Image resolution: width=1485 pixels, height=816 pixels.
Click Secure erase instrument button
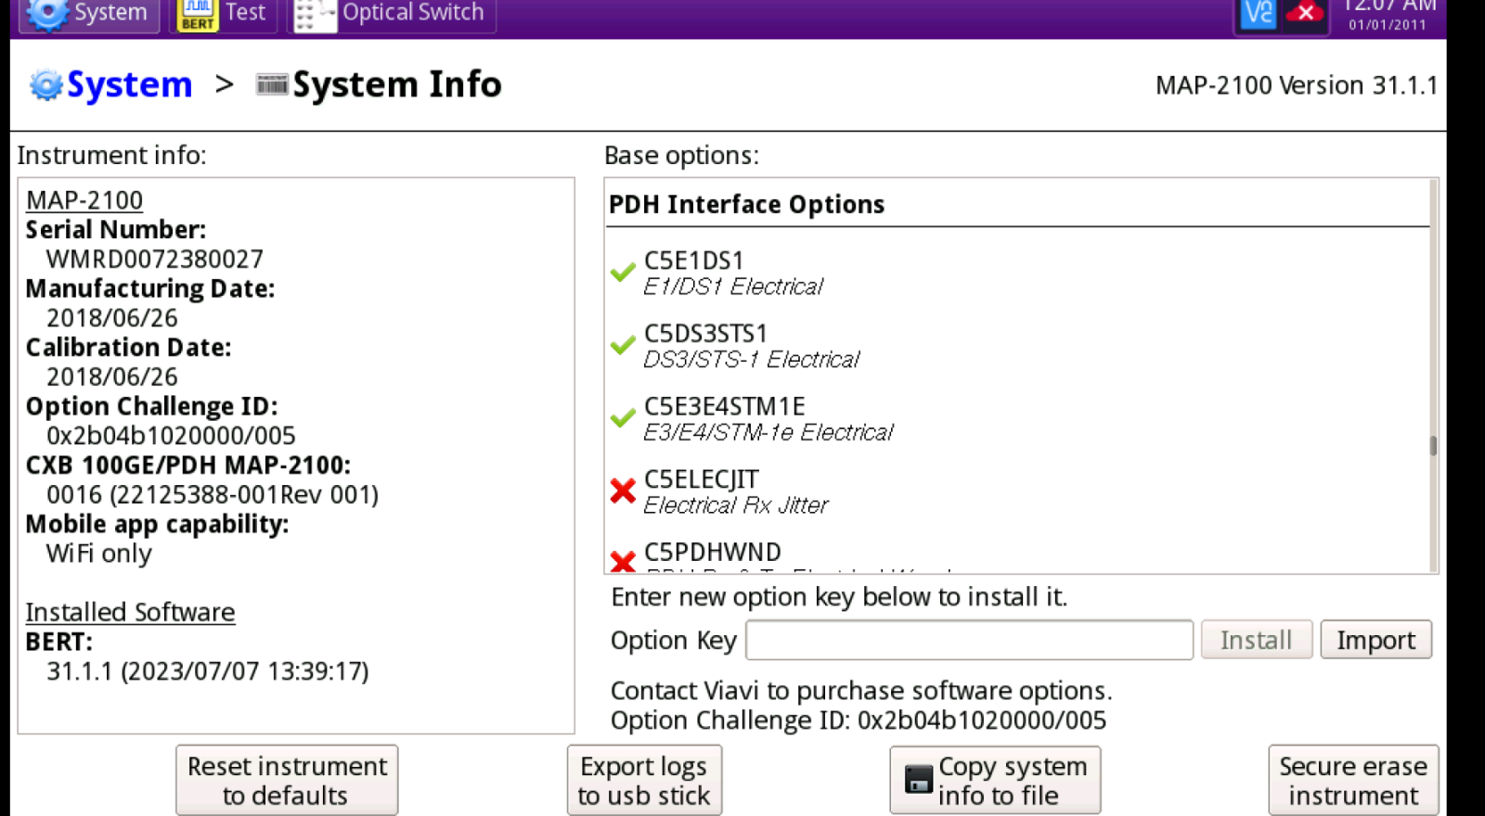pyautogui.click(x=1352, y=781)
